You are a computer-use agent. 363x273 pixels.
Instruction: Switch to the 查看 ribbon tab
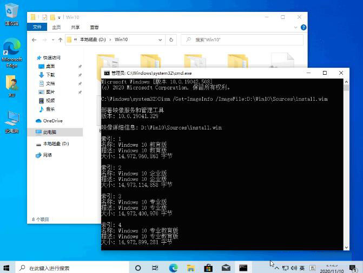(x=94, y=27)
